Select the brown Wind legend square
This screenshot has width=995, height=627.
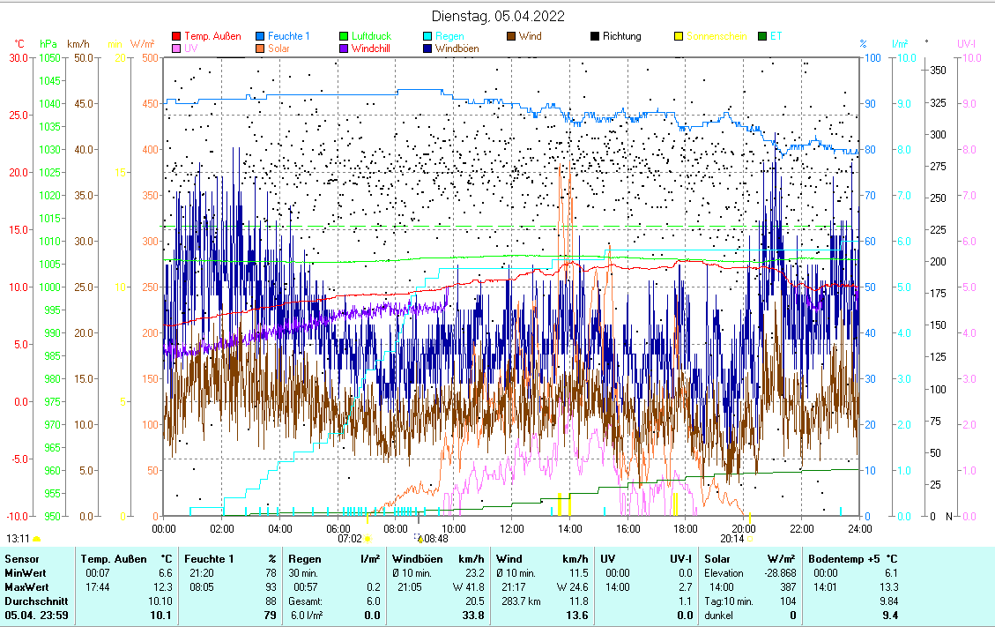pos(511,37)
